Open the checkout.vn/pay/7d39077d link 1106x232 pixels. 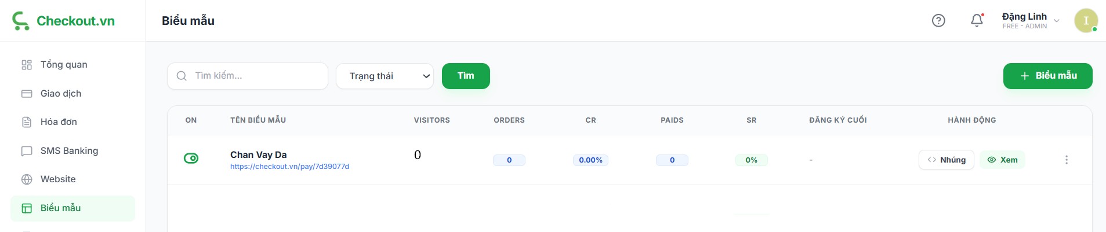[x=289, y=167]
